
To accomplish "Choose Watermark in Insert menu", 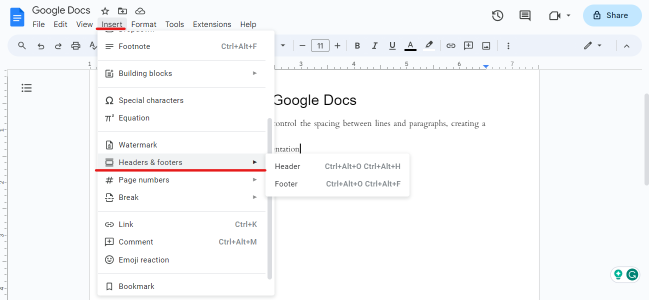I will (138, 145).
